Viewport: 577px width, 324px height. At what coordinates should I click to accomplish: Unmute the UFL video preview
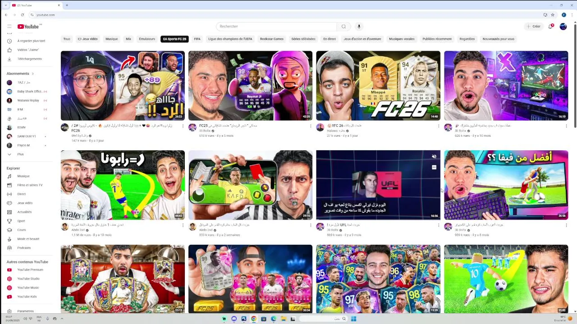[434, 157]
